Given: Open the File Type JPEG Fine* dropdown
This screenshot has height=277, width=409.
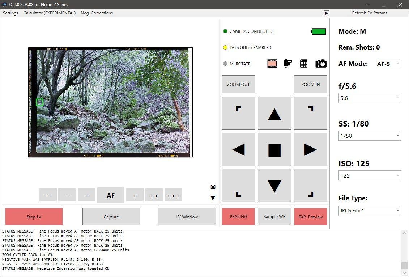Looking at the screenshot, I should click(370, 210).
